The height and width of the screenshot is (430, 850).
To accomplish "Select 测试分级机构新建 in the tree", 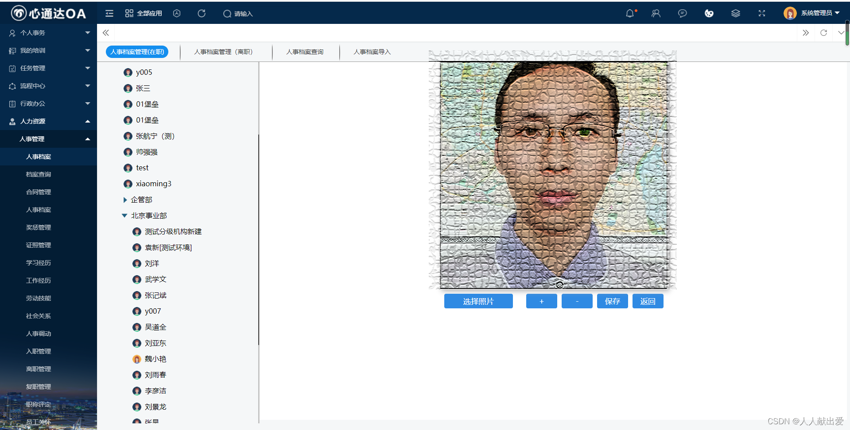I will click(173, 232).
